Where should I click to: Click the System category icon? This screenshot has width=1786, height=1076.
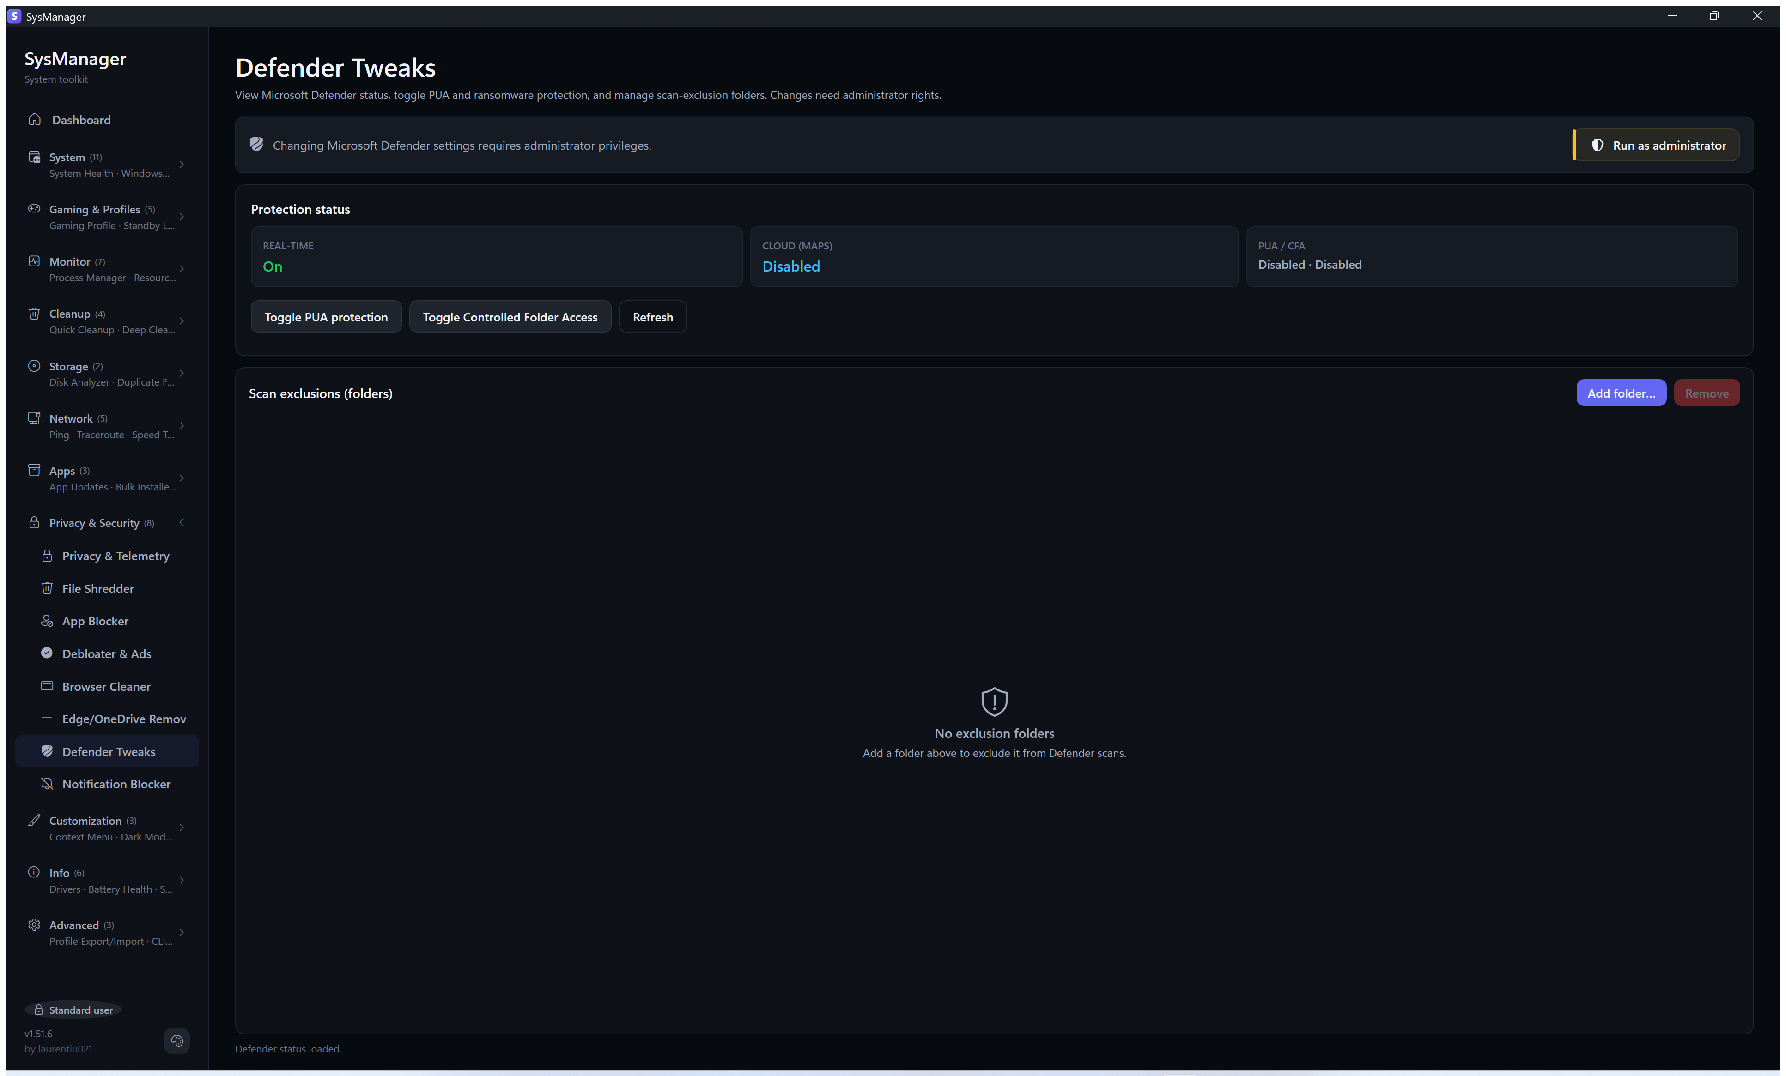[34, 157]
